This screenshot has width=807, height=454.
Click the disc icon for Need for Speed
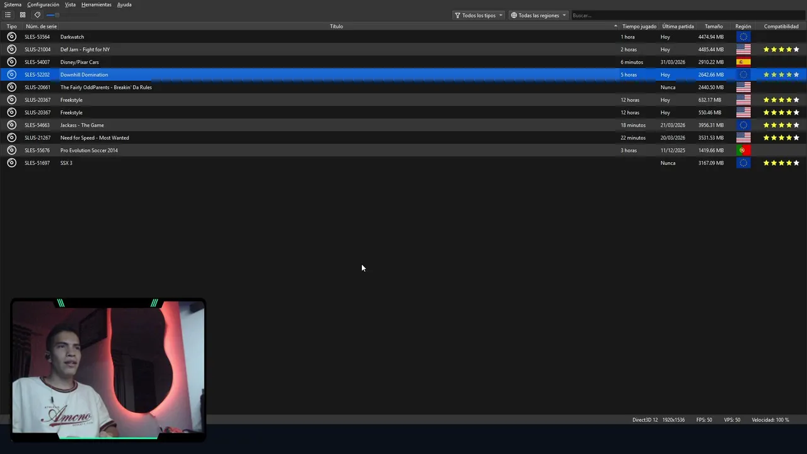pyautogui.click(x=11, y=137)
